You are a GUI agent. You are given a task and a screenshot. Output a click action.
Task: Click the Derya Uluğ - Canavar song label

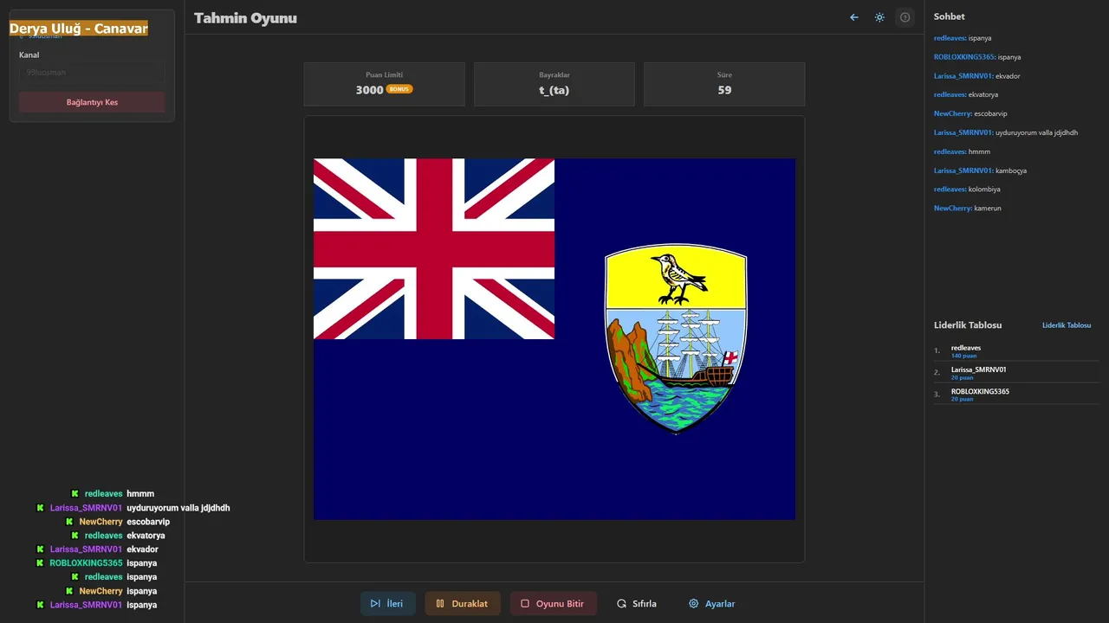79,29
